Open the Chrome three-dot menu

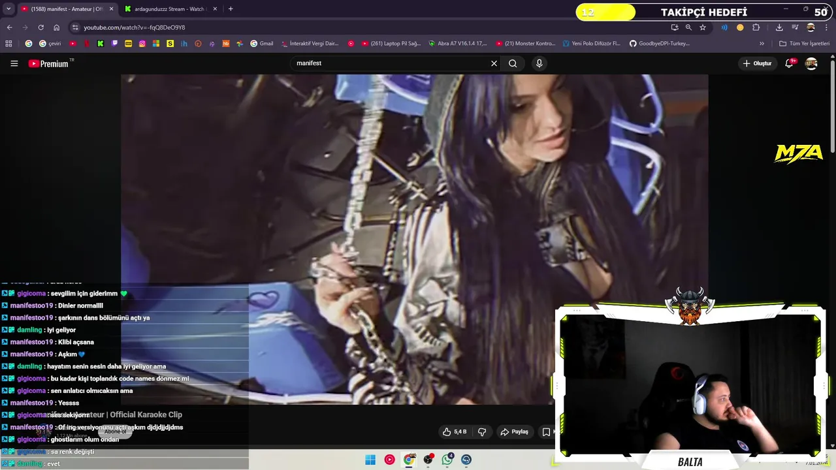[x=826, y=27]
